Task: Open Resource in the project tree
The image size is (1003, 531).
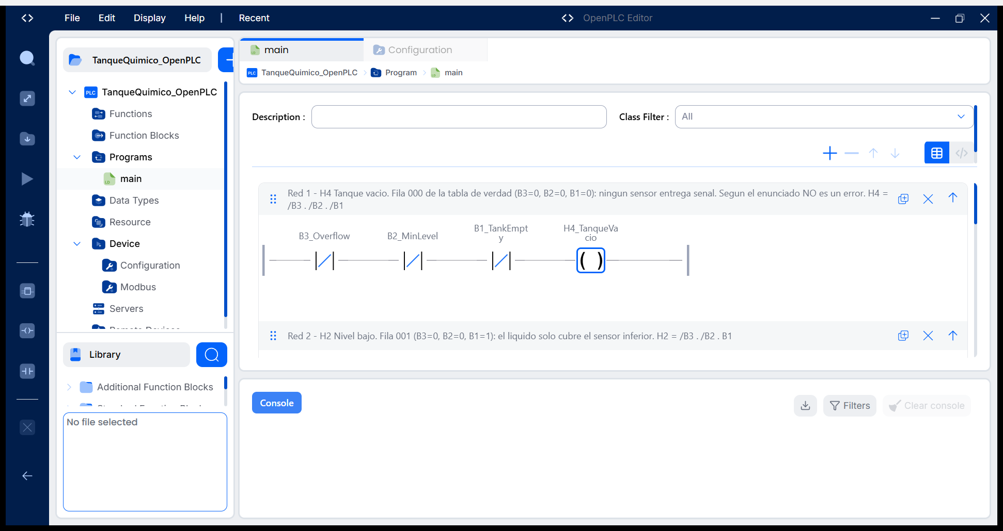Action: (x=130, y=222)
